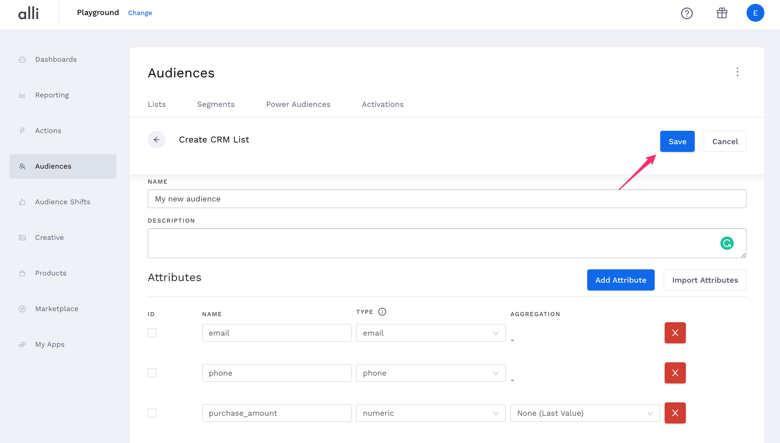The height and width of the screenshot is (443, 780).
Task: Switch to the Segments tab
Action: pos(216,104)
